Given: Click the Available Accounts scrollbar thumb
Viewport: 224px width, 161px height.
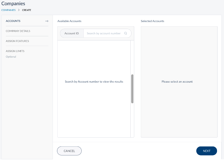Looking at the screenshot, I should 132,89.
